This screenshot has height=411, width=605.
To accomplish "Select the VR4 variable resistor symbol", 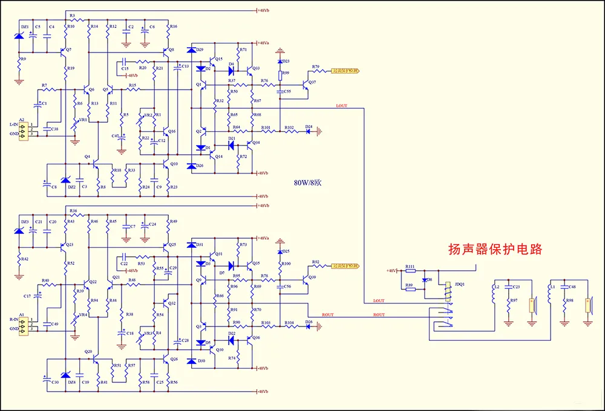I will click(x=75, y=319).
